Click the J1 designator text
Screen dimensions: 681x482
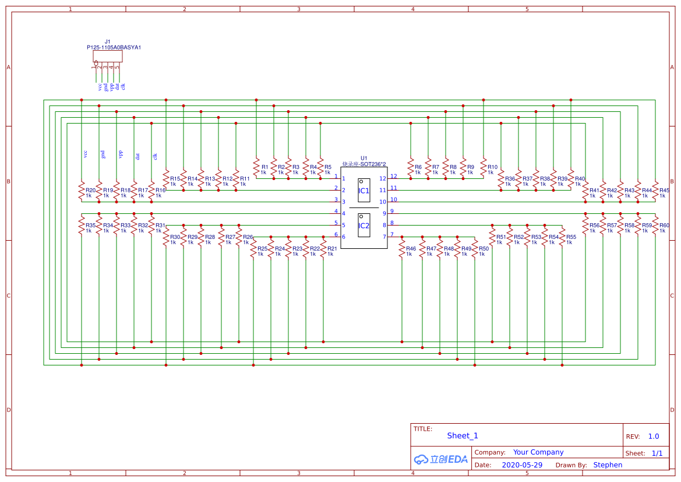coord(107,42)
